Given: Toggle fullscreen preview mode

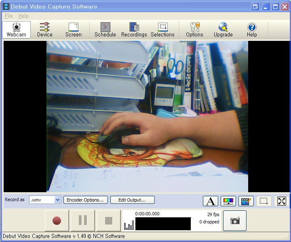Looking at the screenshot, I should [x=282, y=201].
